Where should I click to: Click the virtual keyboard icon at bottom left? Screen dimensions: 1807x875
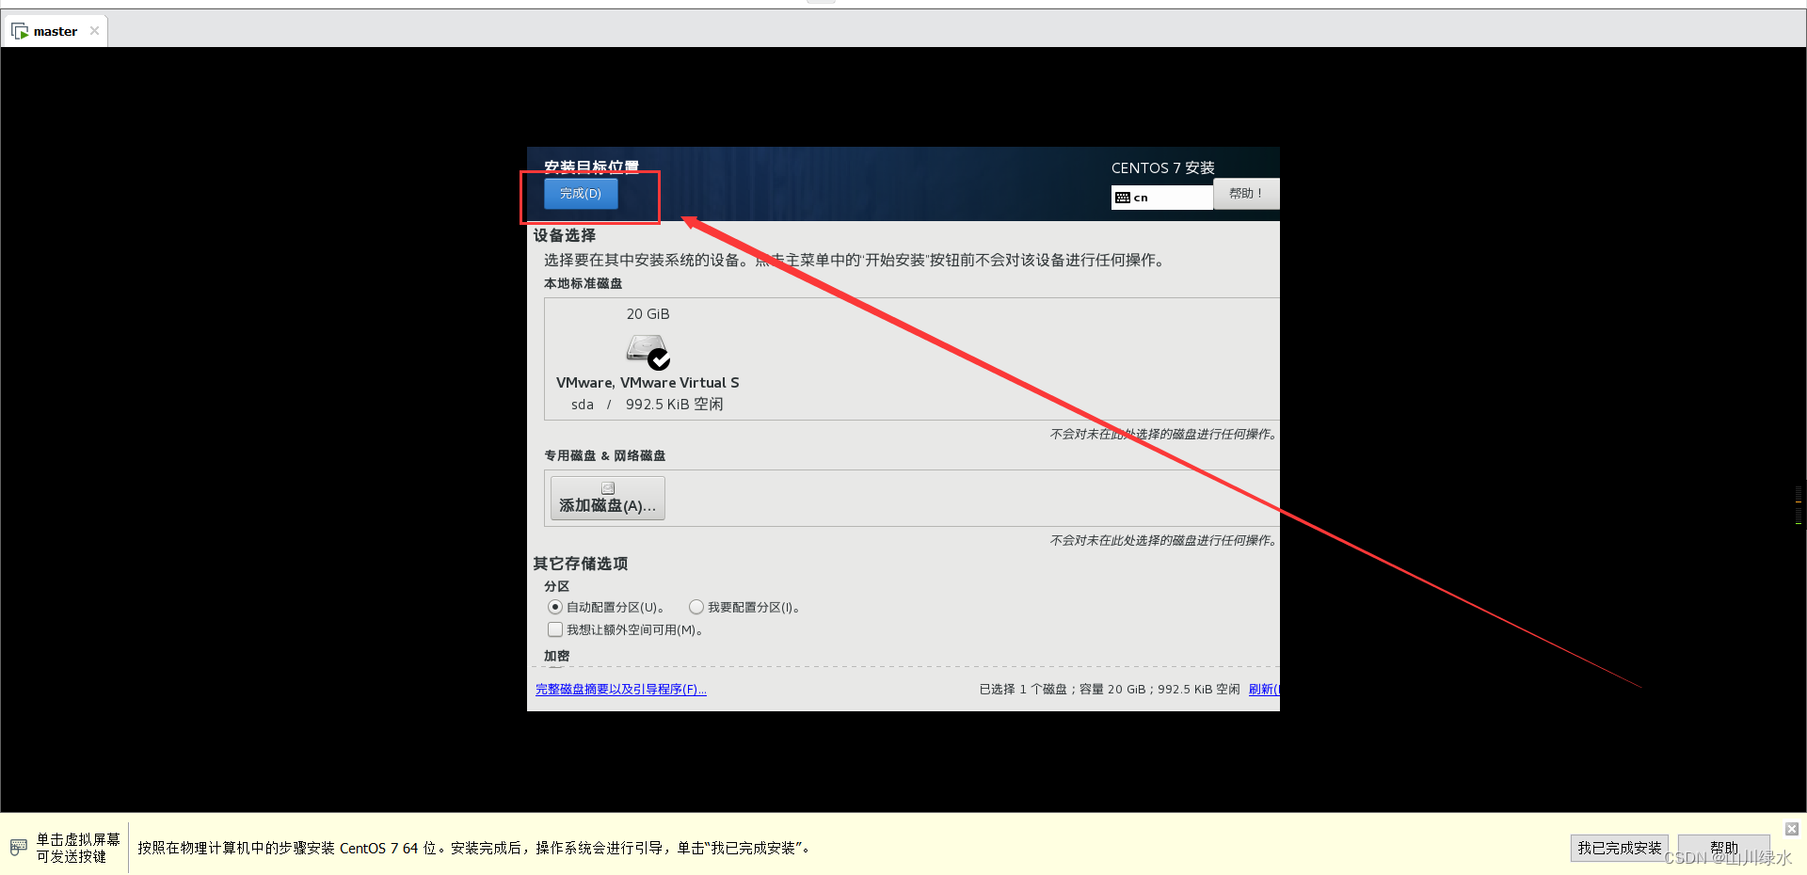coord(19,846)
